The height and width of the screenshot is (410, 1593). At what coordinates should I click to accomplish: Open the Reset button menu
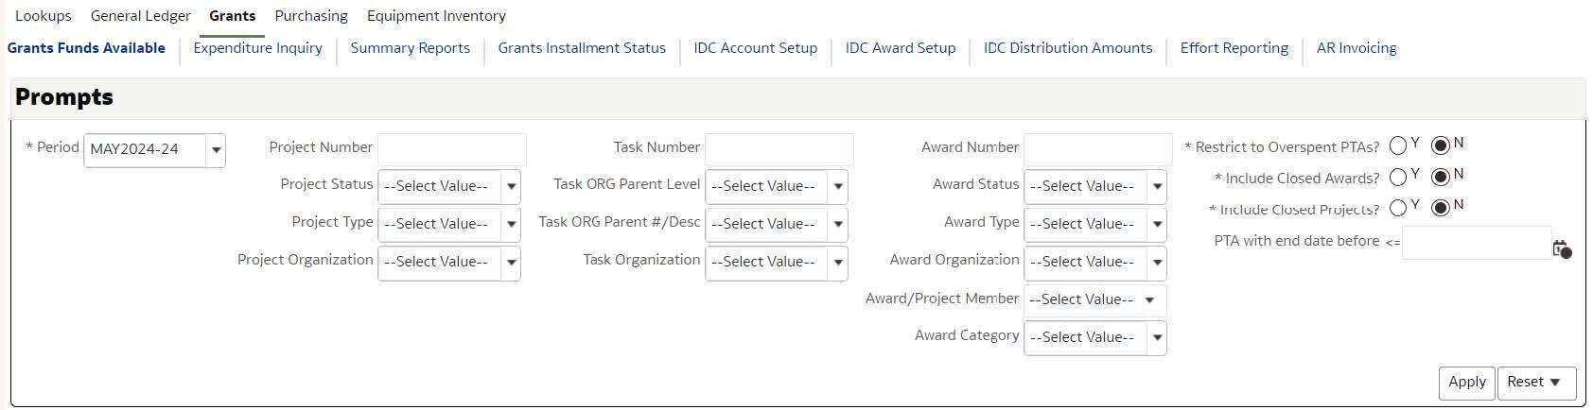pos(1535,382)
